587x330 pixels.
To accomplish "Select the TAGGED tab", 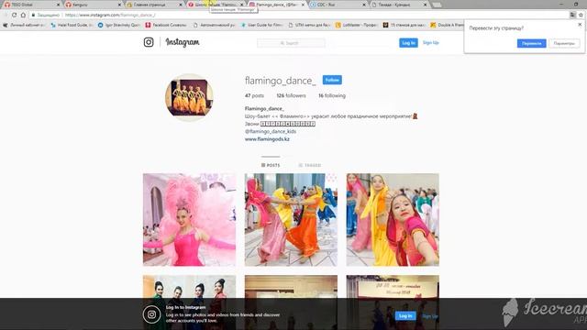I will [x=310, y=165].
